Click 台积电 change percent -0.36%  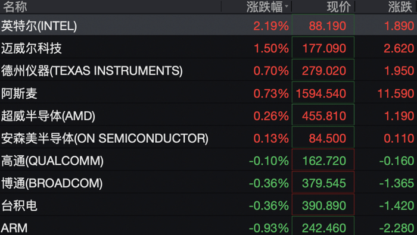pyautogui.click(x=269, y=206)
